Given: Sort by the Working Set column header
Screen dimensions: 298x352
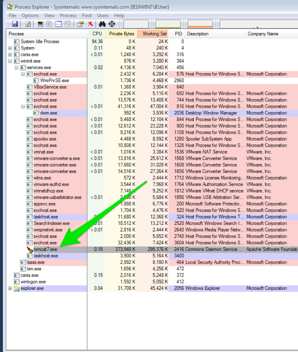Looking at the screenshot, I should [x=153, y=34].
